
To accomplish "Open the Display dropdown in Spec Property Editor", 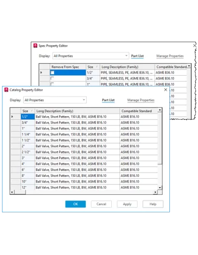I will click(91, 56).
